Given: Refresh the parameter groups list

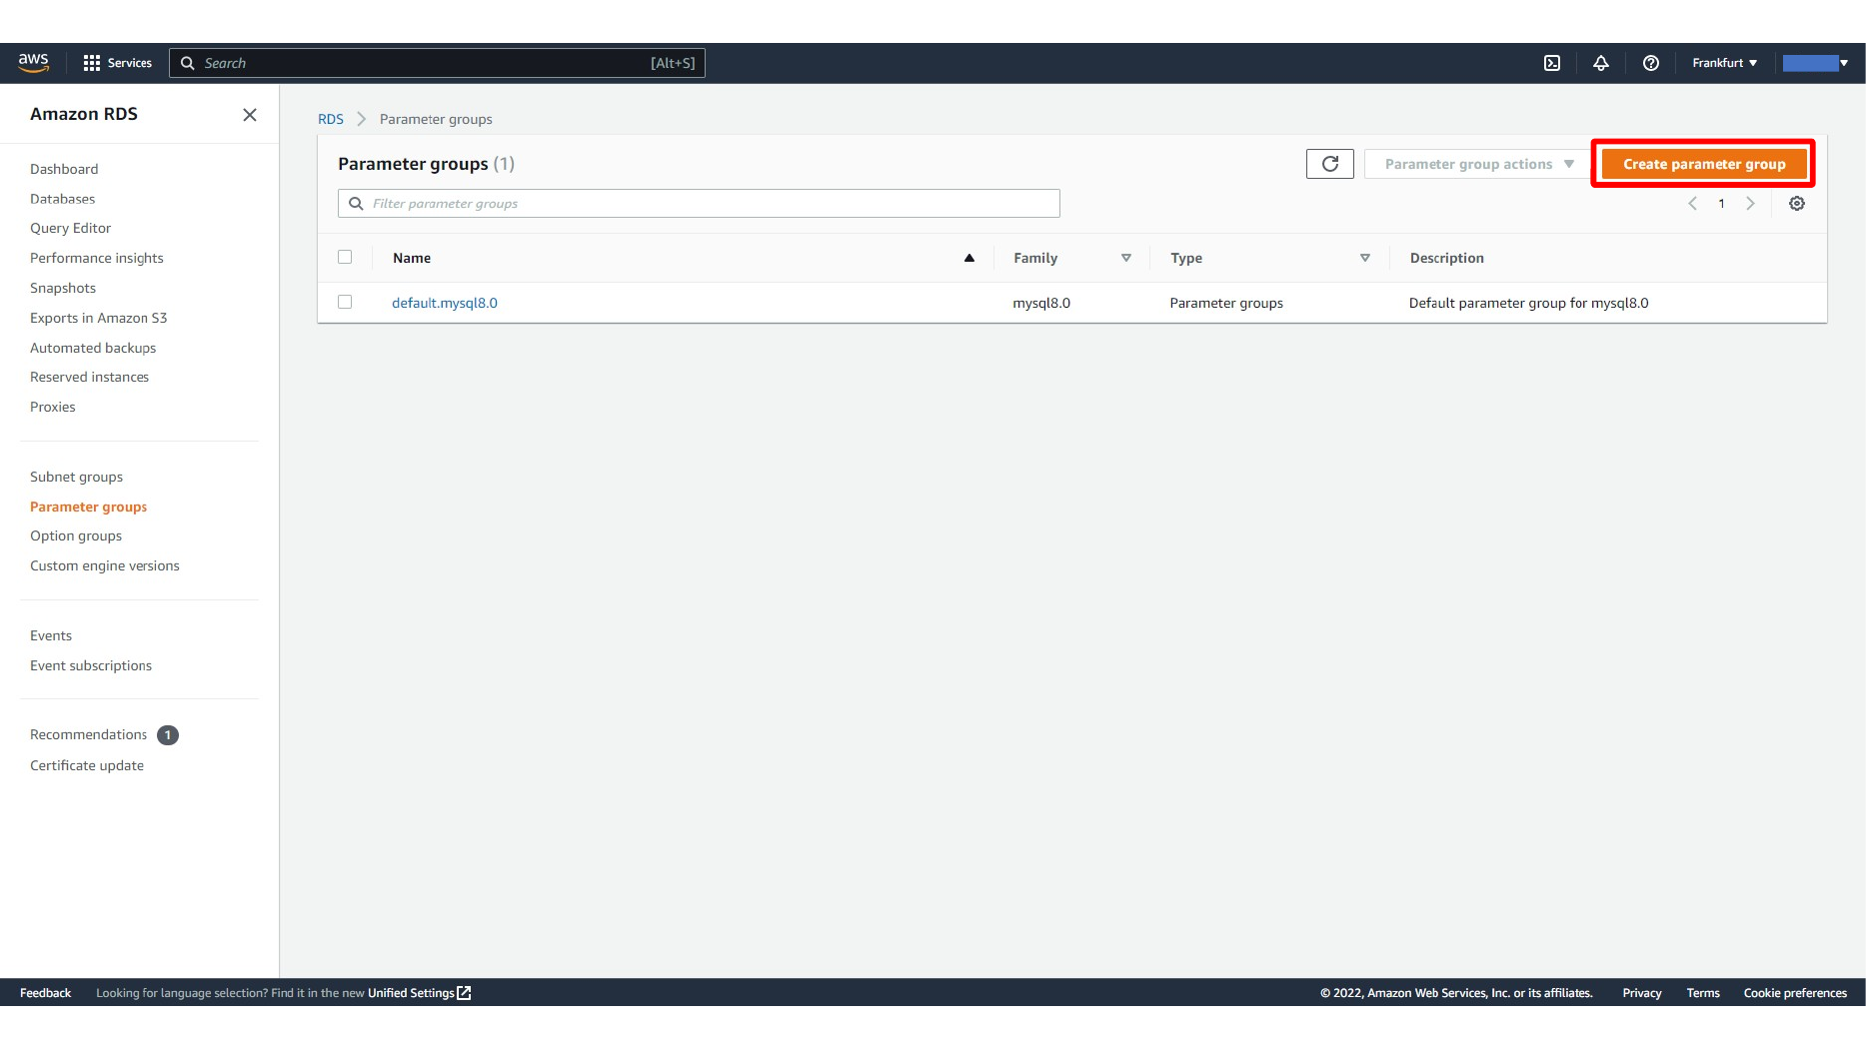Looking at the screenshot, I should pos(1330,164).
